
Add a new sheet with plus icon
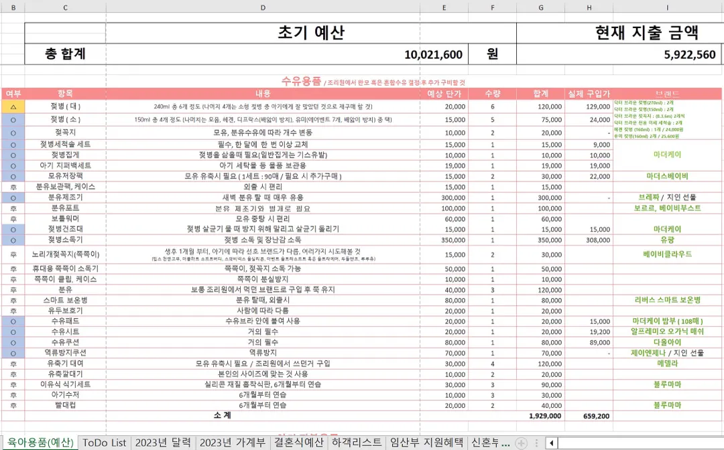point(522,443)
